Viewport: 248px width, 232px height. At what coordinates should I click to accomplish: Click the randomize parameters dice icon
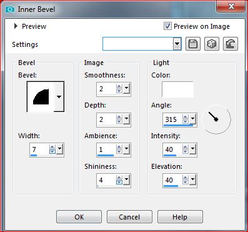212,44
